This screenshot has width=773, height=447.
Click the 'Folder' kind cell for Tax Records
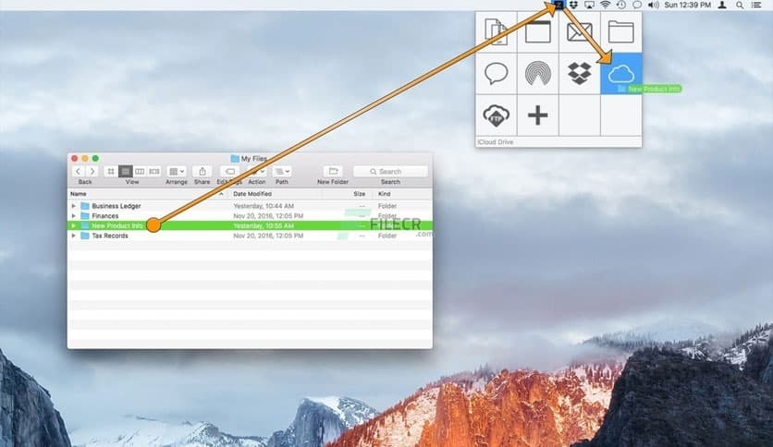point(387,236)
